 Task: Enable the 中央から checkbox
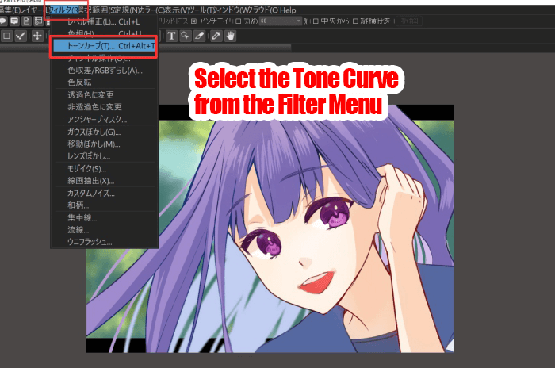click(x=316, y=21)
